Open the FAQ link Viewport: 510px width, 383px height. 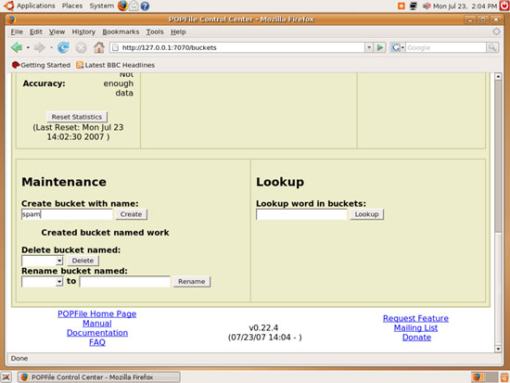[x=97, y=342]
